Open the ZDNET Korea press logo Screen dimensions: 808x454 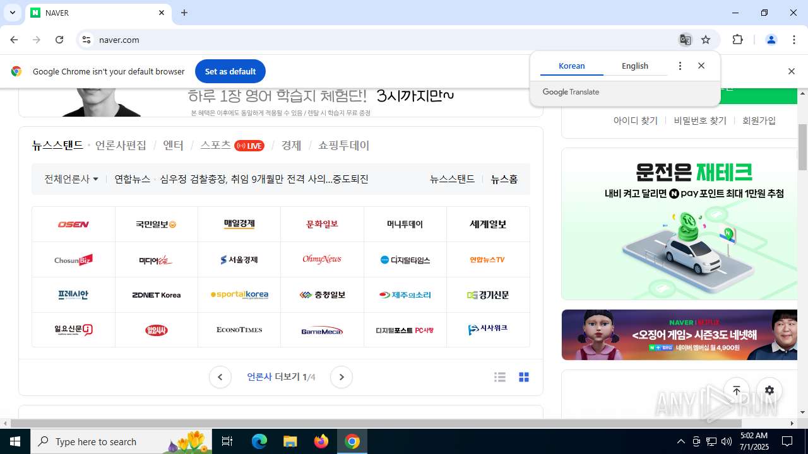click(x=157, y=295)
